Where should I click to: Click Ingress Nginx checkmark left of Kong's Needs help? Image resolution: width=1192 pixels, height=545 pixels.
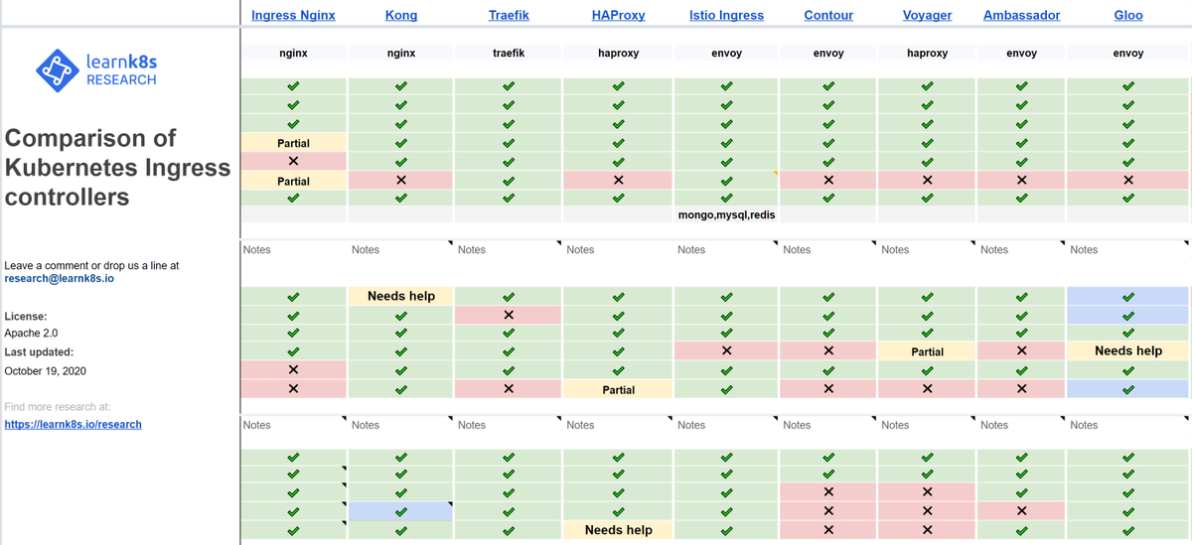[x=293, y=296]
